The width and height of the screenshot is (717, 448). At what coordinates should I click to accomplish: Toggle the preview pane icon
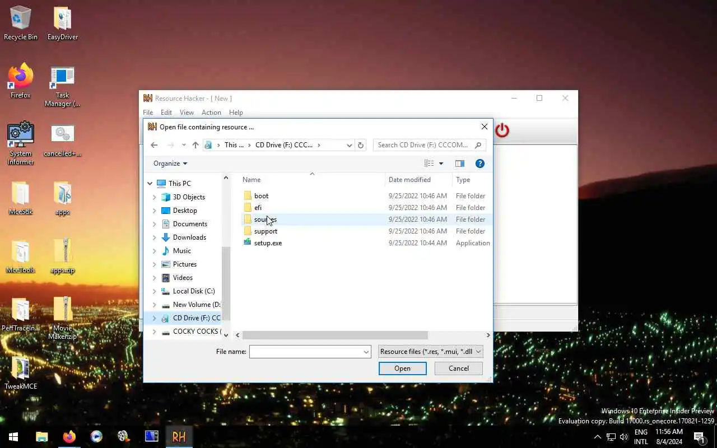pyautogui.click(x=459, y=164)
